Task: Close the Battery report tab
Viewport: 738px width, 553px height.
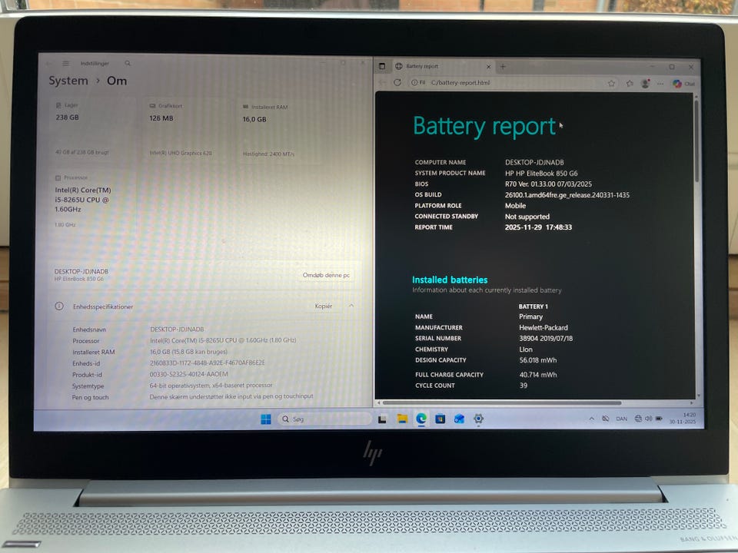Action: tap(488, 67)
